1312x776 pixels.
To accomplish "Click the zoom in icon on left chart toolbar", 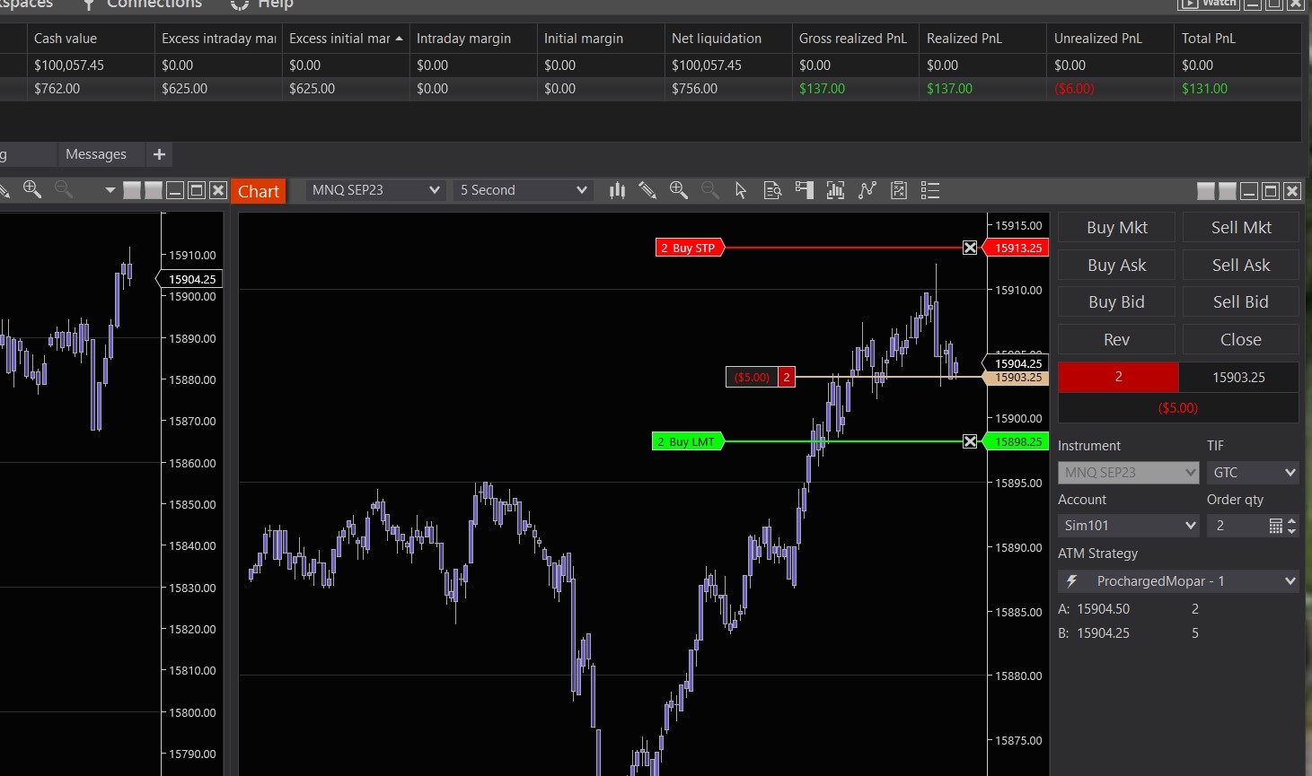I will coord(32,189).
